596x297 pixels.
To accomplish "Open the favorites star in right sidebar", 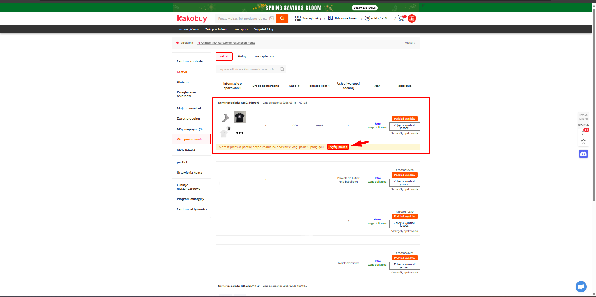I will (583, 141).
